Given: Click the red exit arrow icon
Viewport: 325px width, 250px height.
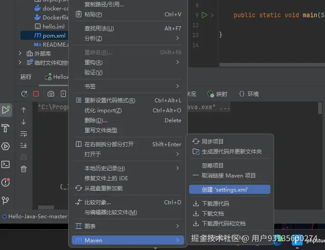Looking at the screenshot, I should [63, 94].
